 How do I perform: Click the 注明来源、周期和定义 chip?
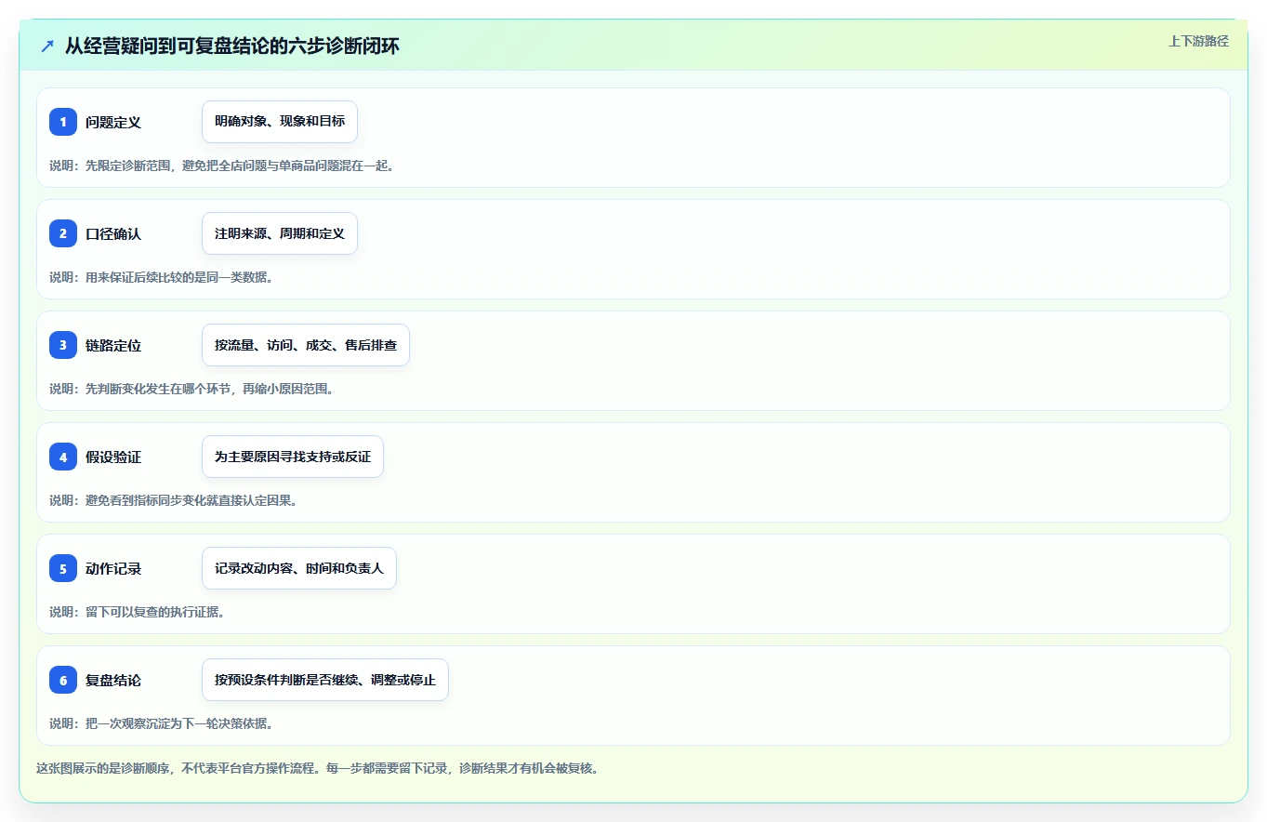[x=280, y=233]
